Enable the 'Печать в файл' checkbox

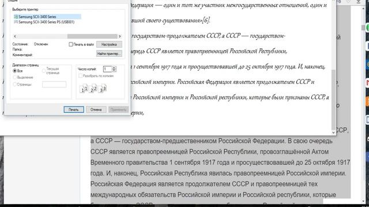pos(70,44)
